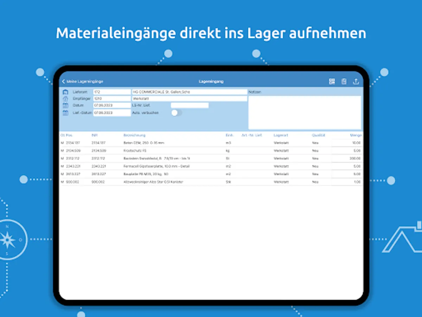Go back to Meine Lagereingänge
Screen dimensions: 422x317
82,81
